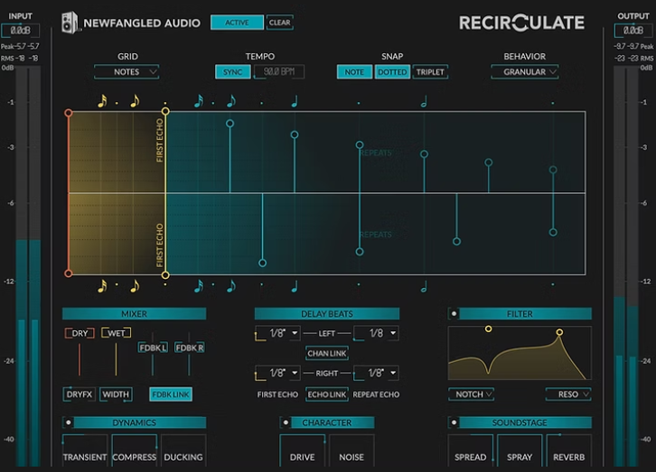Viewport: 656px width, 472px height.
Task: Toggle the CHARACTER section power dot
Action: (286, 422)
